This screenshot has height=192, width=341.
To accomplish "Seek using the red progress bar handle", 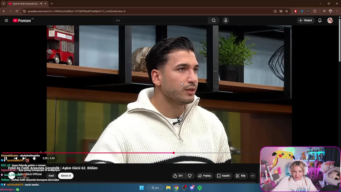I will click(174, 153).
